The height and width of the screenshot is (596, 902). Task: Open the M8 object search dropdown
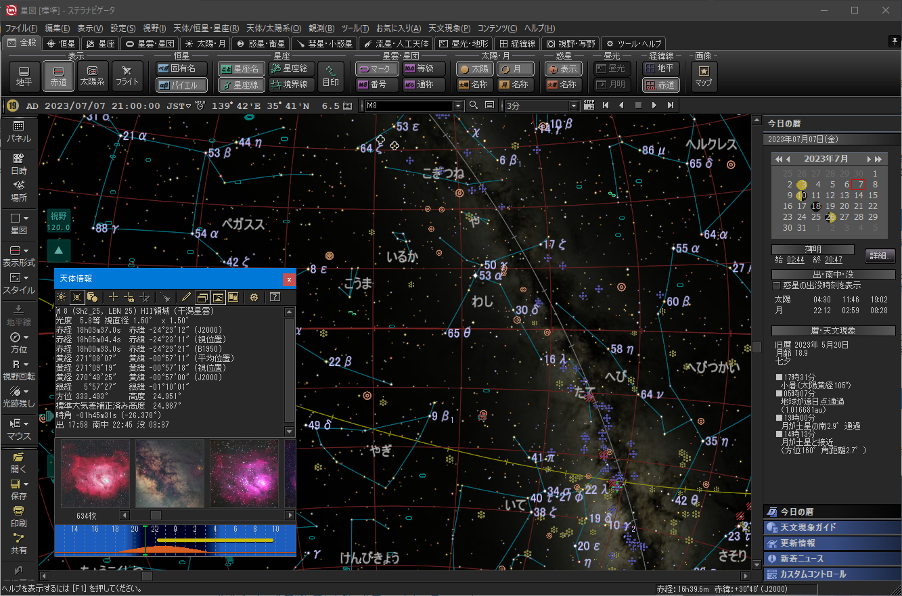point(458,106)
